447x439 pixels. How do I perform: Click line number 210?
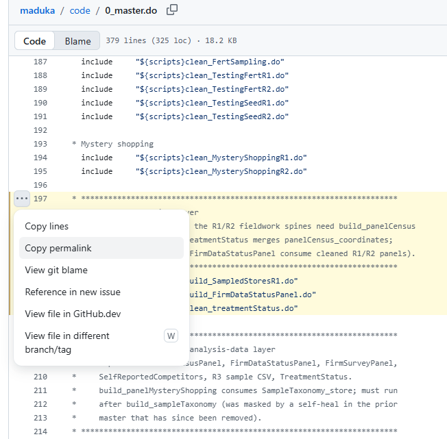point(40,377)
